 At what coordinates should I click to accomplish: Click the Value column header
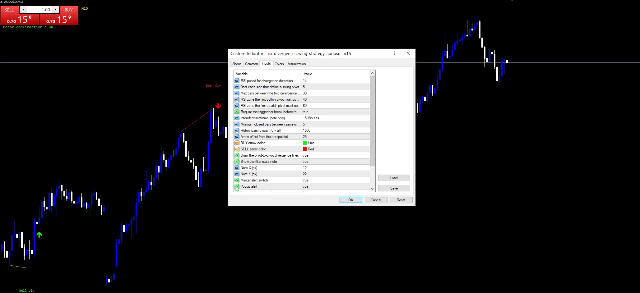[336, 74]
